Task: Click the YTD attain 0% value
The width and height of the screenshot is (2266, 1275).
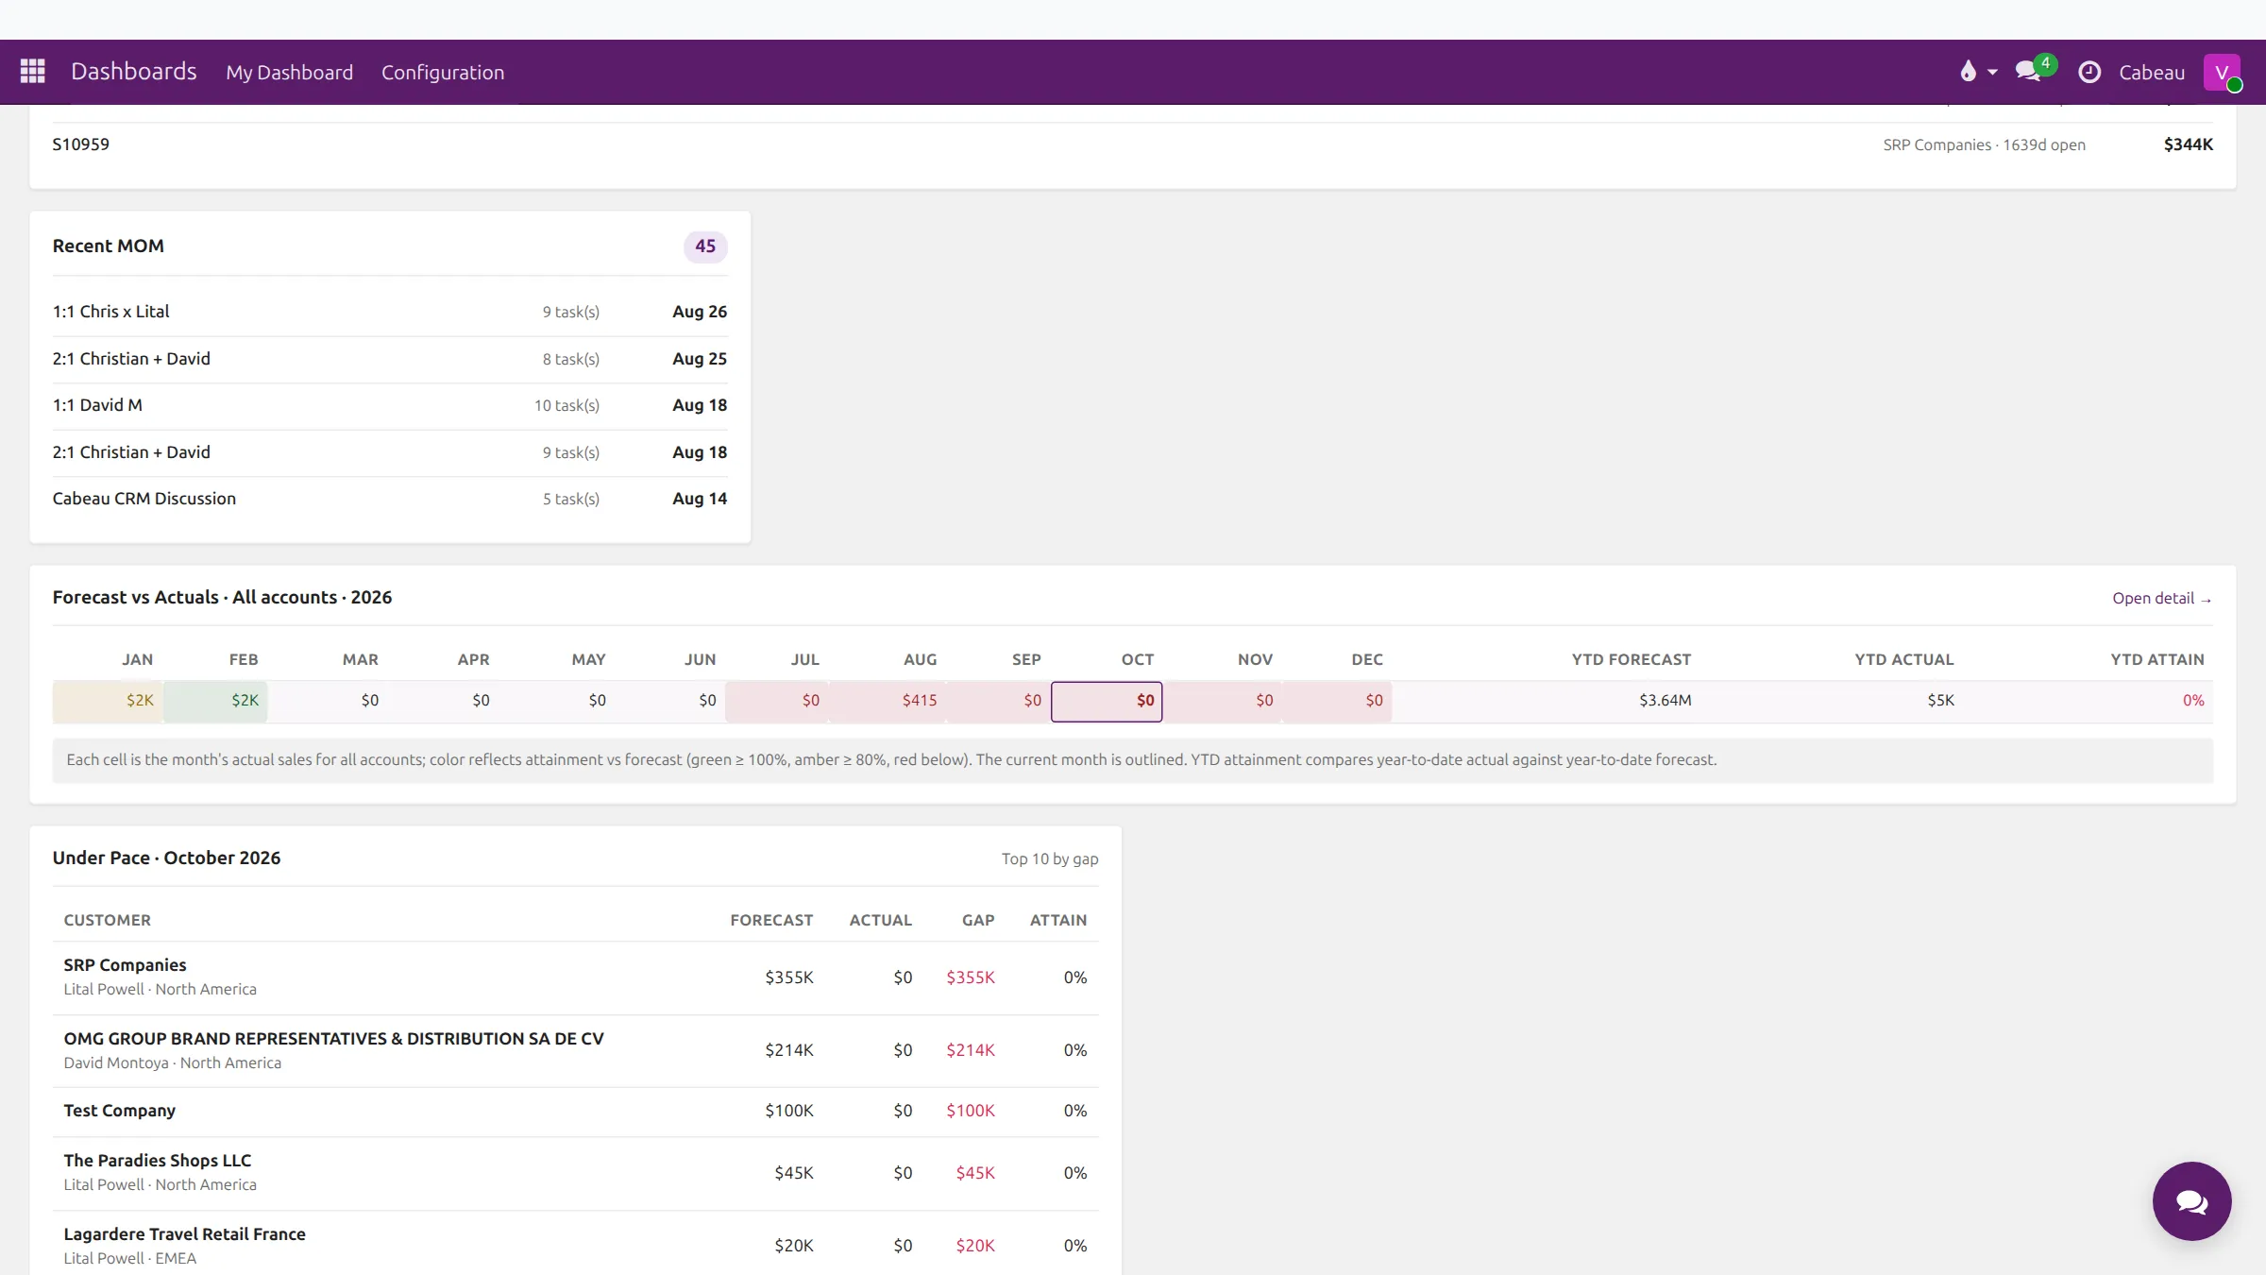Action: click(x=2193, y=701)
